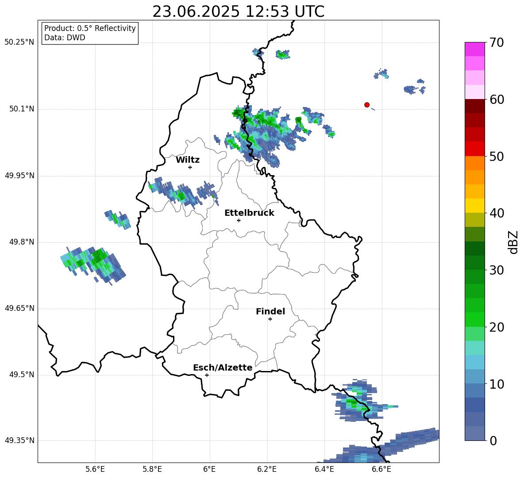The height and width of the screenshot is (478, 524).
Task: Click the Ettelbruck station cross marker
Action: pos(239,220)
